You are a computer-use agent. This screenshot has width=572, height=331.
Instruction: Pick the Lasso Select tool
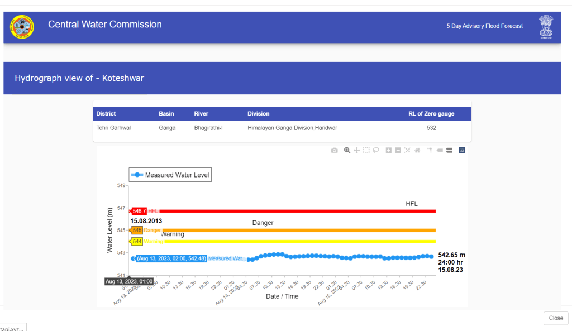coord(376,150)
